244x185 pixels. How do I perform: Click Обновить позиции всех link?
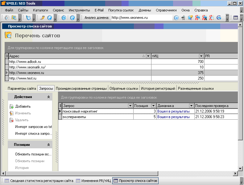(x=33, y=154)
